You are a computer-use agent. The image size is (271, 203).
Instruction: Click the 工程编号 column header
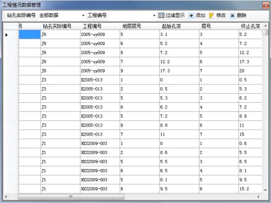[x=100, y=26]
